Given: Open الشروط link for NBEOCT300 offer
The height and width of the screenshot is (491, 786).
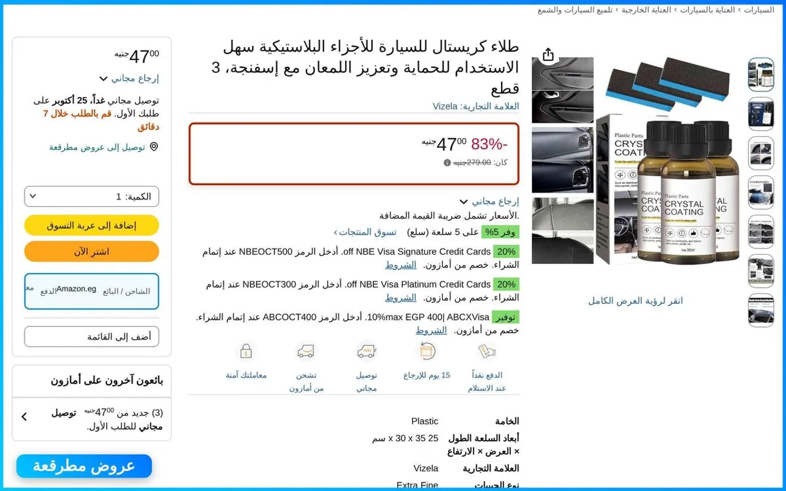Looking at the screenshot, I should 400,297.
